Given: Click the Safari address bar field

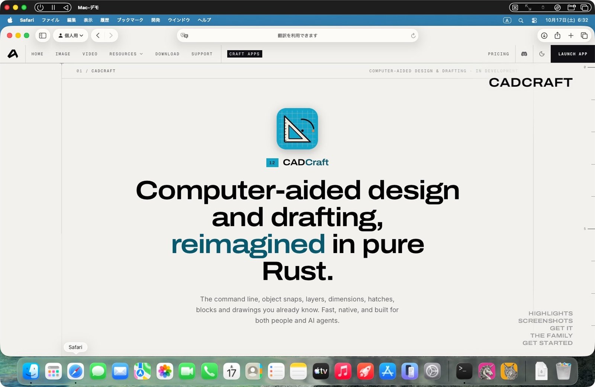Looking at the screenshot, I should coord(297,35).
